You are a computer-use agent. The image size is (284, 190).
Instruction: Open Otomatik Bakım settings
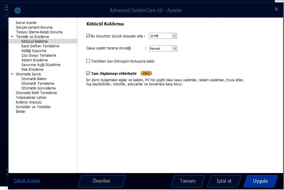point(34,79)
